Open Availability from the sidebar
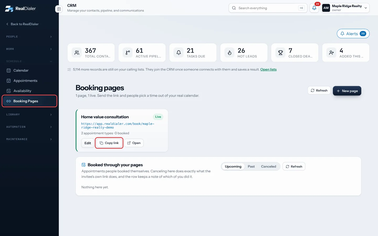 29,91
